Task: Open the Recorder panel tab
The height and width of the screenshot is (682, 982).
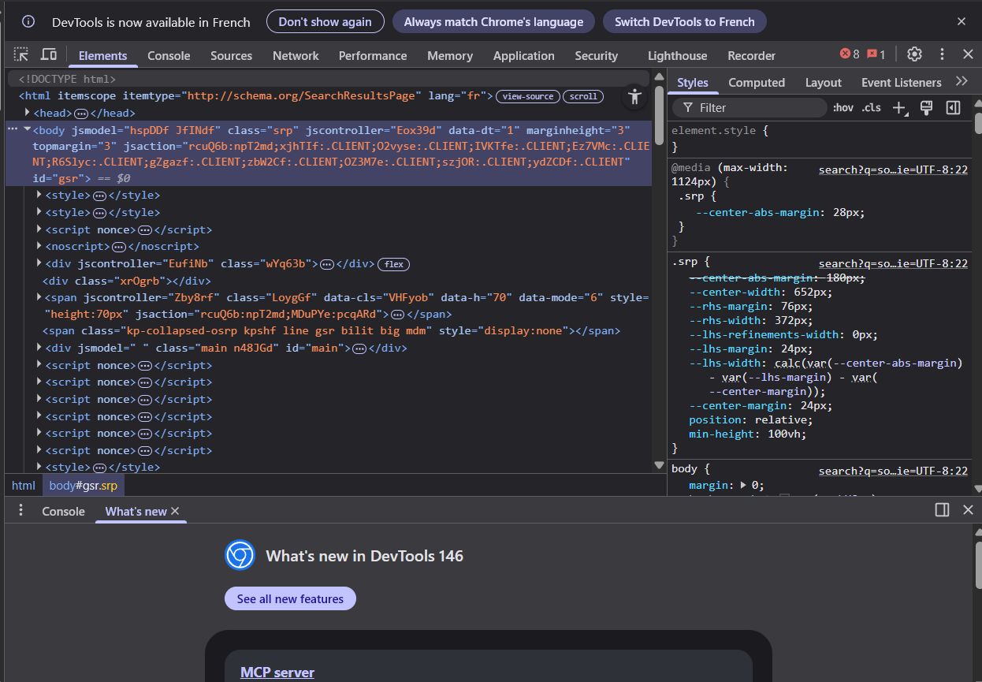Action: click(x=751, y=55)
